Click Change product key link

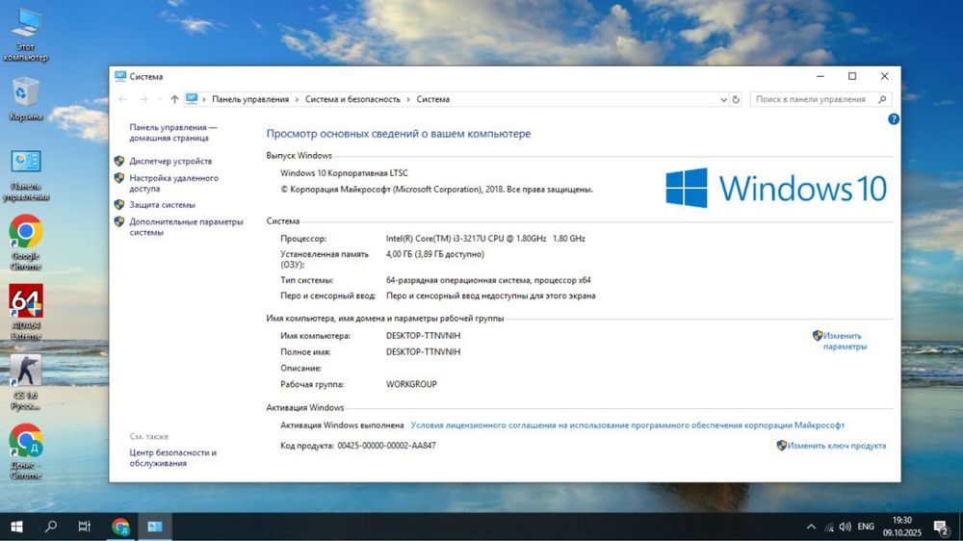pyautogui.click(x=836, y=446)
